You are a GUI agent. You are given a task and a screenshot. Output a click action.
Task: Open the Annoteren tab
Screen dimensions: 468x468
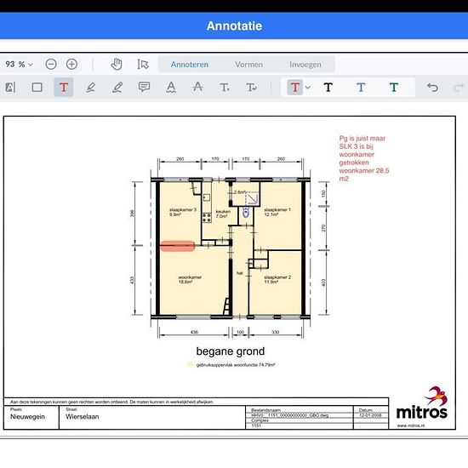[190, 65]
